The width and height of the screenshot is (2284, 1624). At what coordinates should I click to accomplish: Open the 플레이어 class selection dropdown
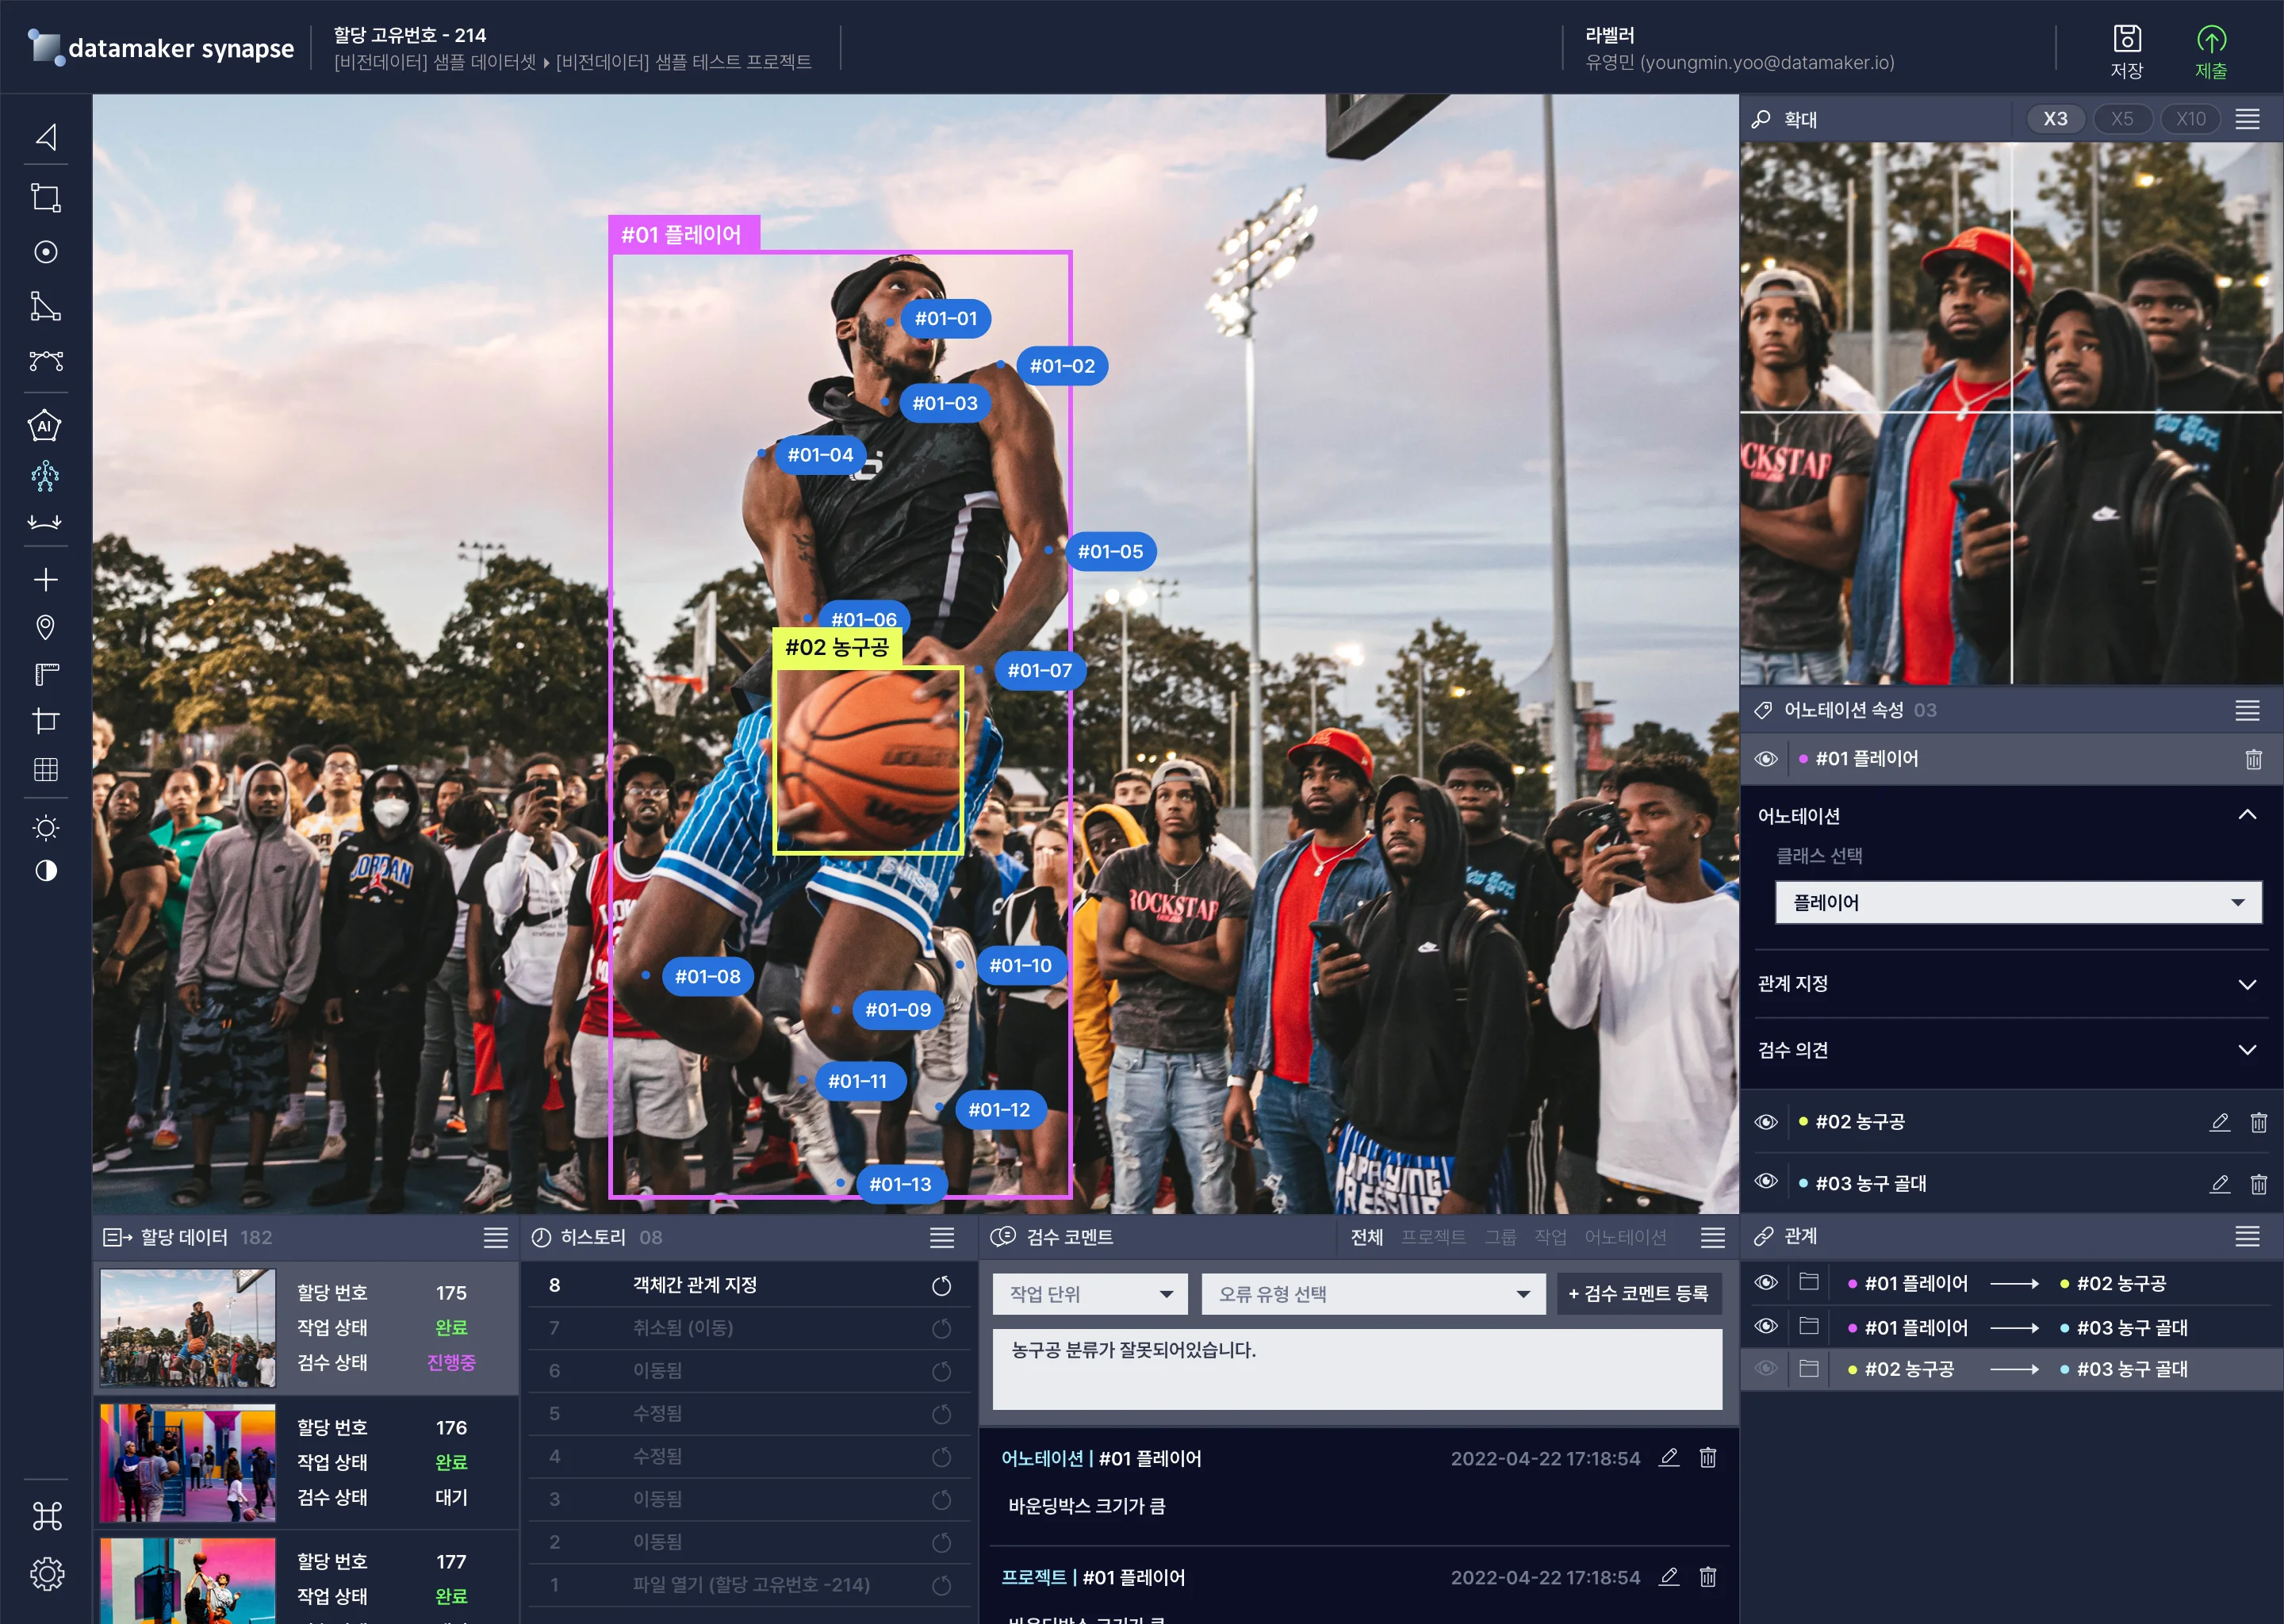coord(2017,902)
